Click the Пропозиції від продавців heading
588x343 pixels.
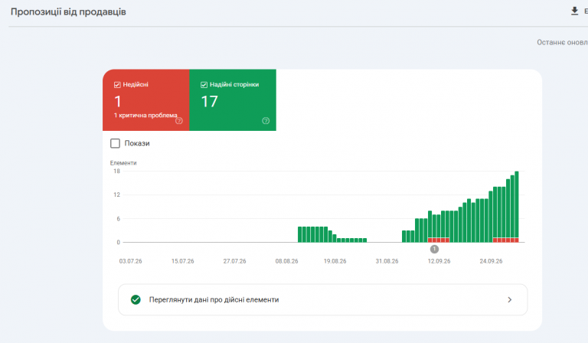[x=68, y=12]
